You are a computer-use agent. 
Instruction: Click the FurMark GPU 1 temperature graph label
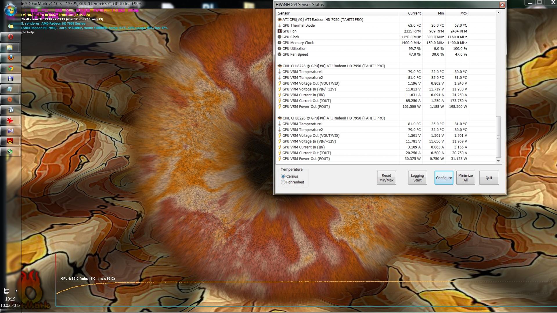[x=88, y=278]
